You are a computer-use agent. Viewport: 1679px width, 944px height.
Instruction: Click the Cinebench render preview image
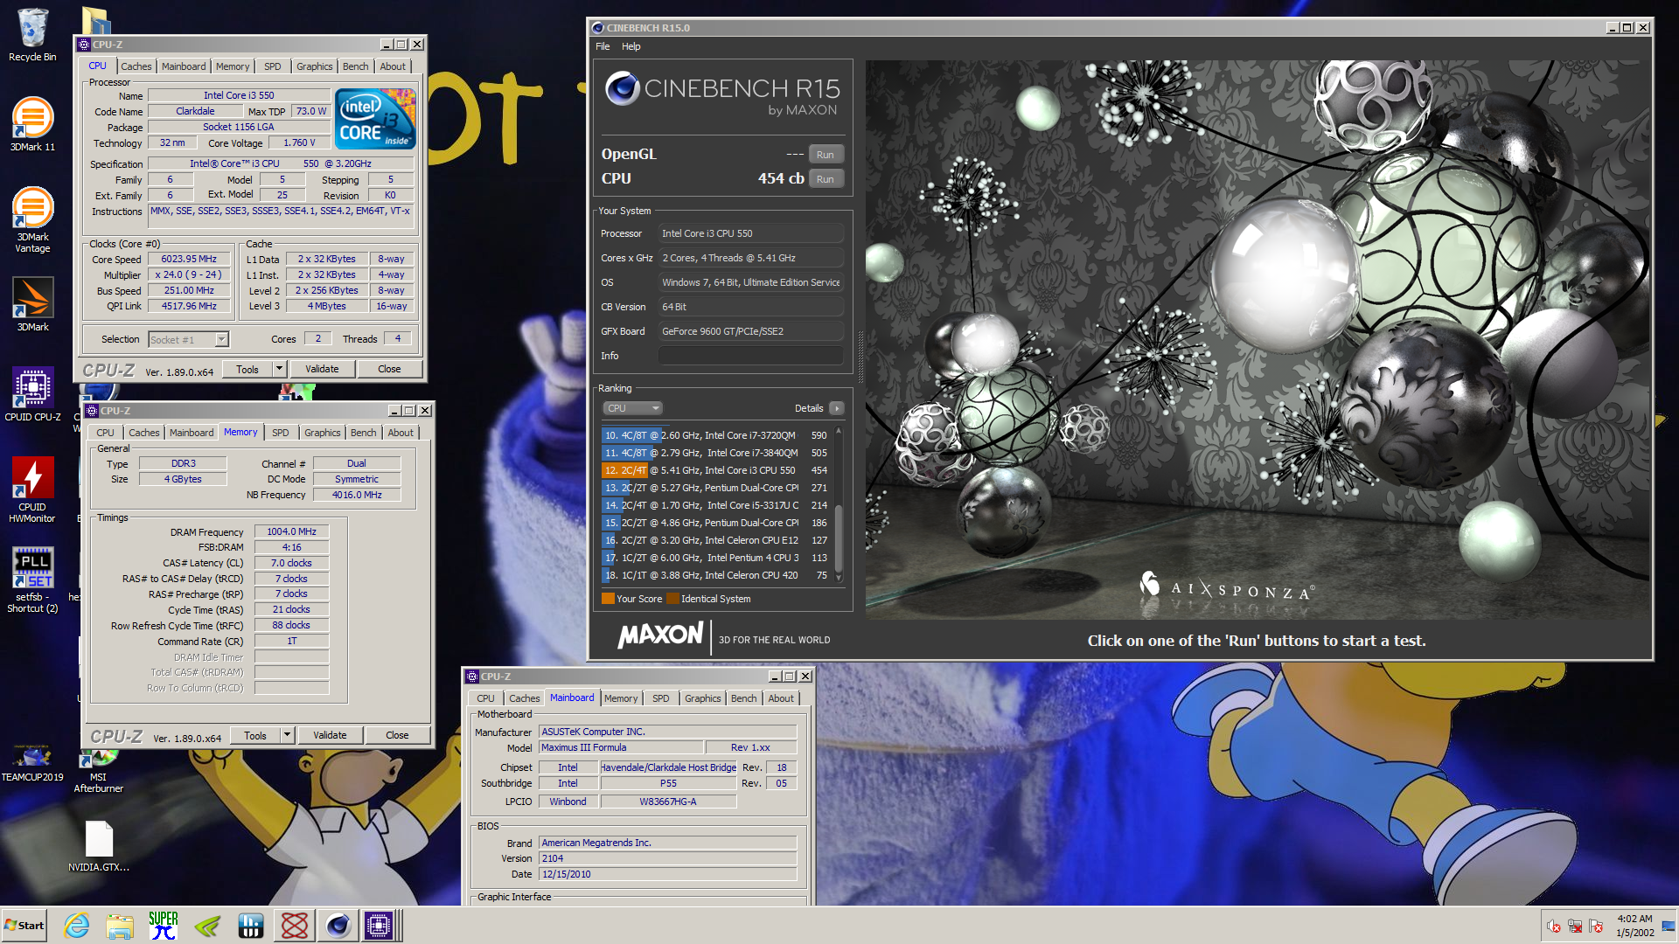1257,339
